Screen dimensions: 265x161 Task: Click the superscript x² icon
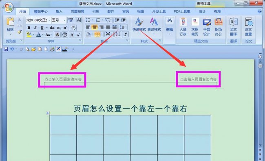click(65, 28)
